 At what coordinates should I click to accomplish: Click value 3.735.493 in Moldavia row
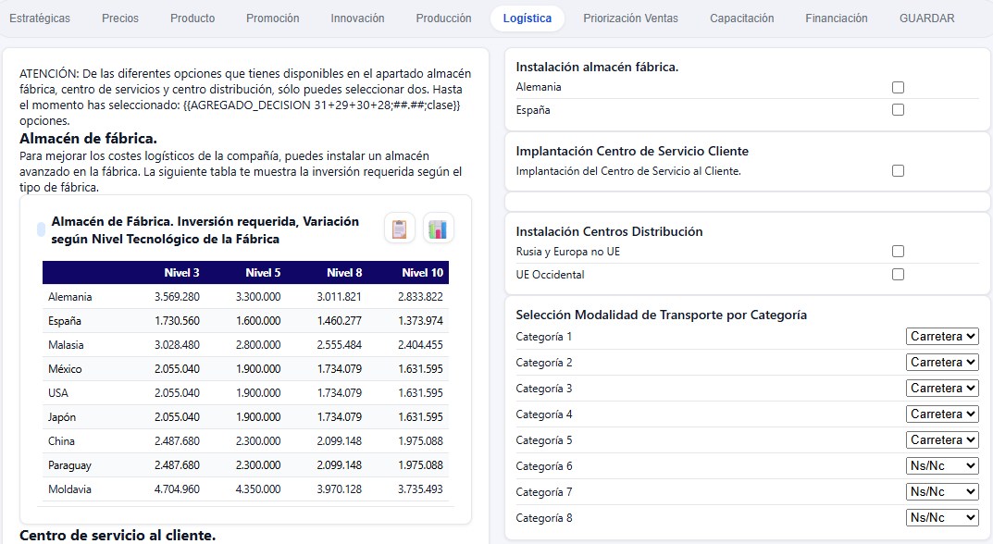click(x=420, y=489)
